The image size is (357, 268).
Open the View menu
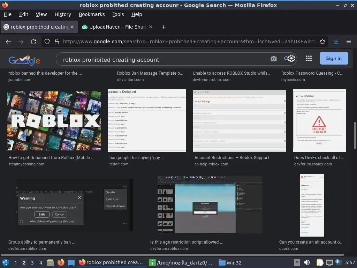41,14
